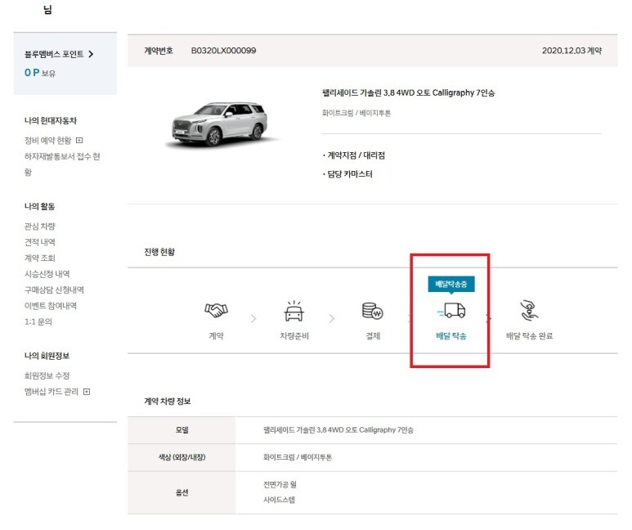Open 멤버십 카드 관리 link
Image resolution: width=632 pixels, height=530 pixels.
(52, 392)
